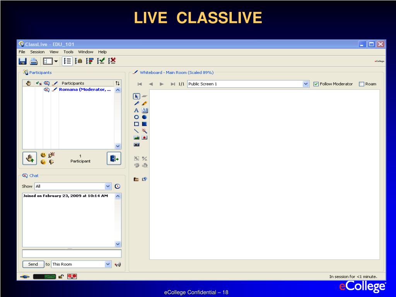Viewport: 396px width, 297px height.
Task: Click the smiley face emoticon
Action: point(43,155)
